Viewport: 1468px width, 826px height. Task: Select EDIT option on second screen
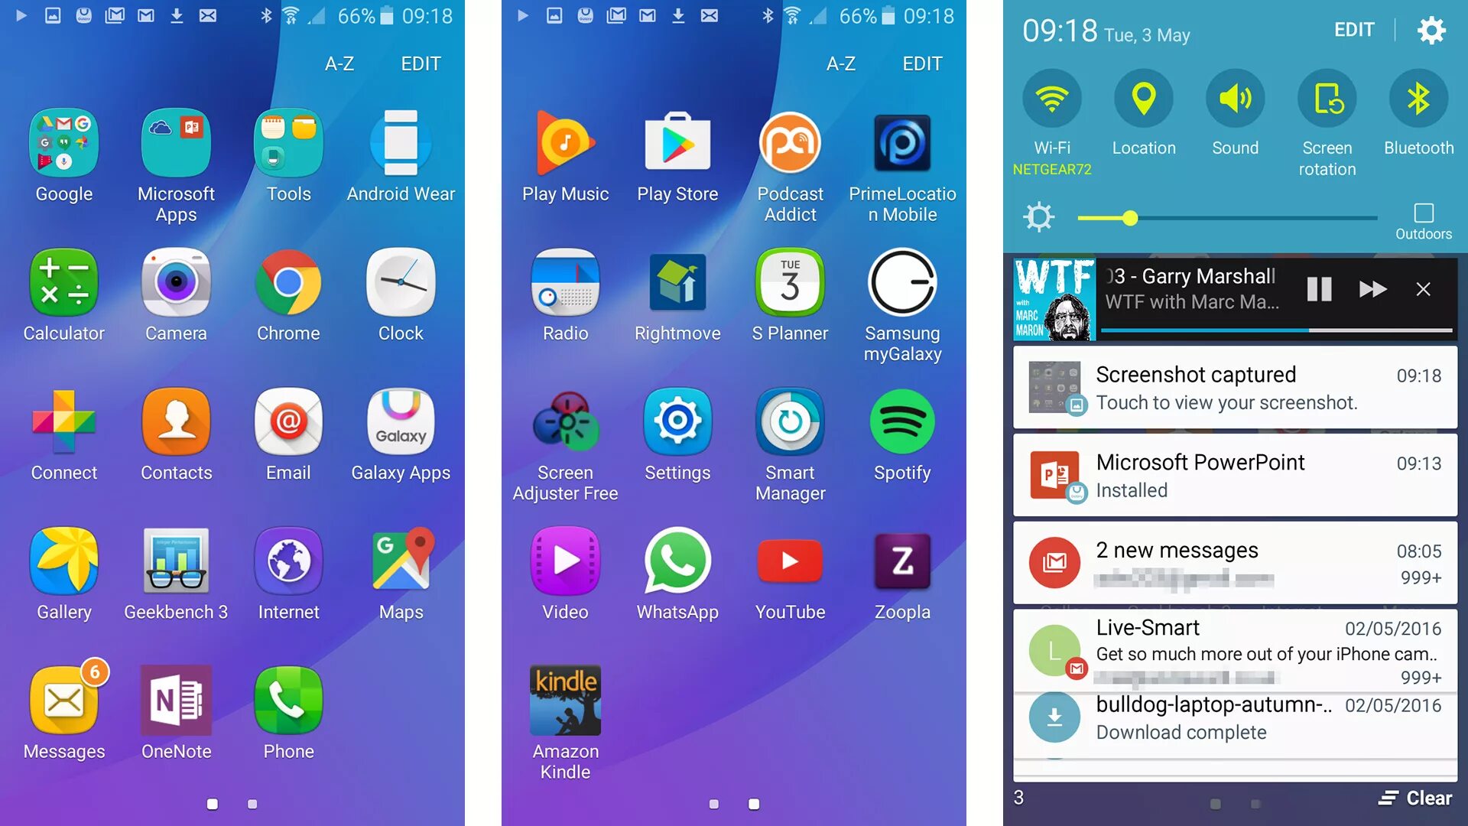921,63
